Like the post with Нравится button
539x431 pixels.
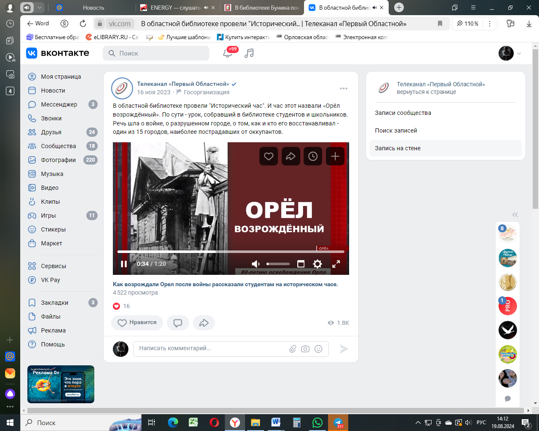click(137, 323)
